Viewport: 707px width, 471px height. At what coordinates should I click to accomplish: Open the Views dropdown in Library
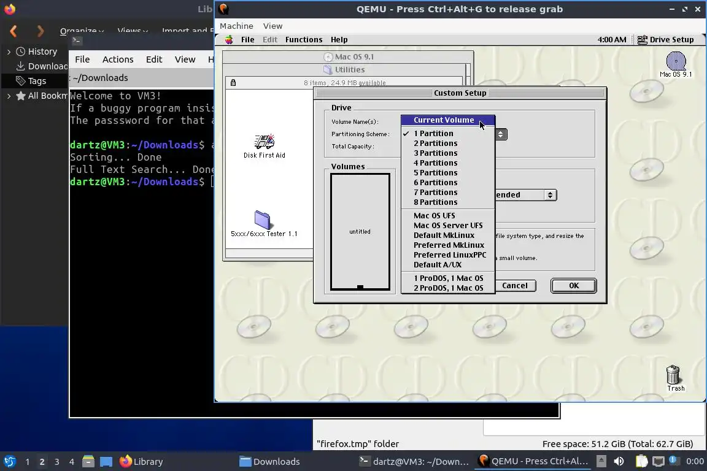133,31
